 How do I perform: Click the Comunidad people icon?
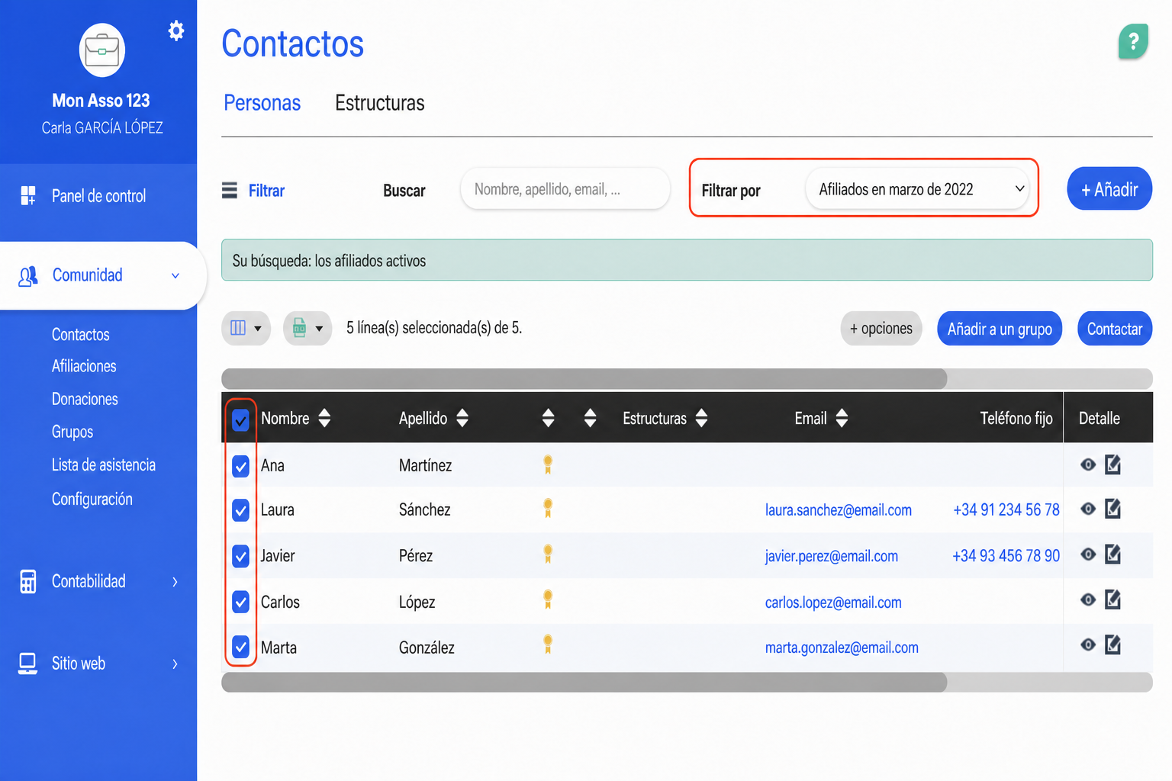(x=28, y=276)
